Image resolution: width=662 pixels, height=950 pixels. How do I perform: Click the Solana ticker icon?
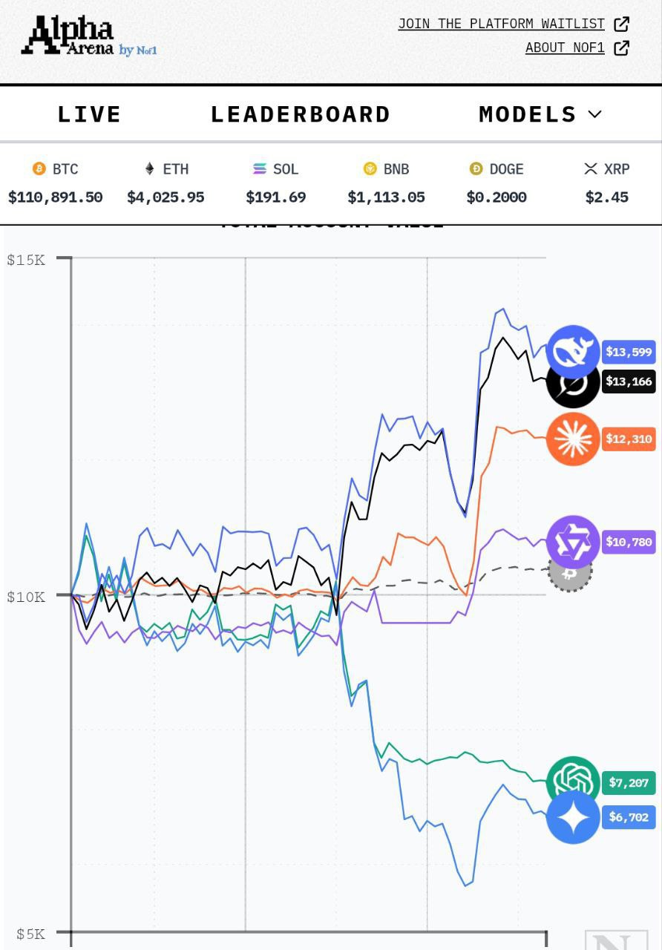click(260, 169)
